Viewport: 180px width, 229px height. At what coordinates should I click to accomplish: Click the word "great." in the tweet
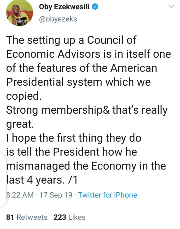[x=20, y=124]
